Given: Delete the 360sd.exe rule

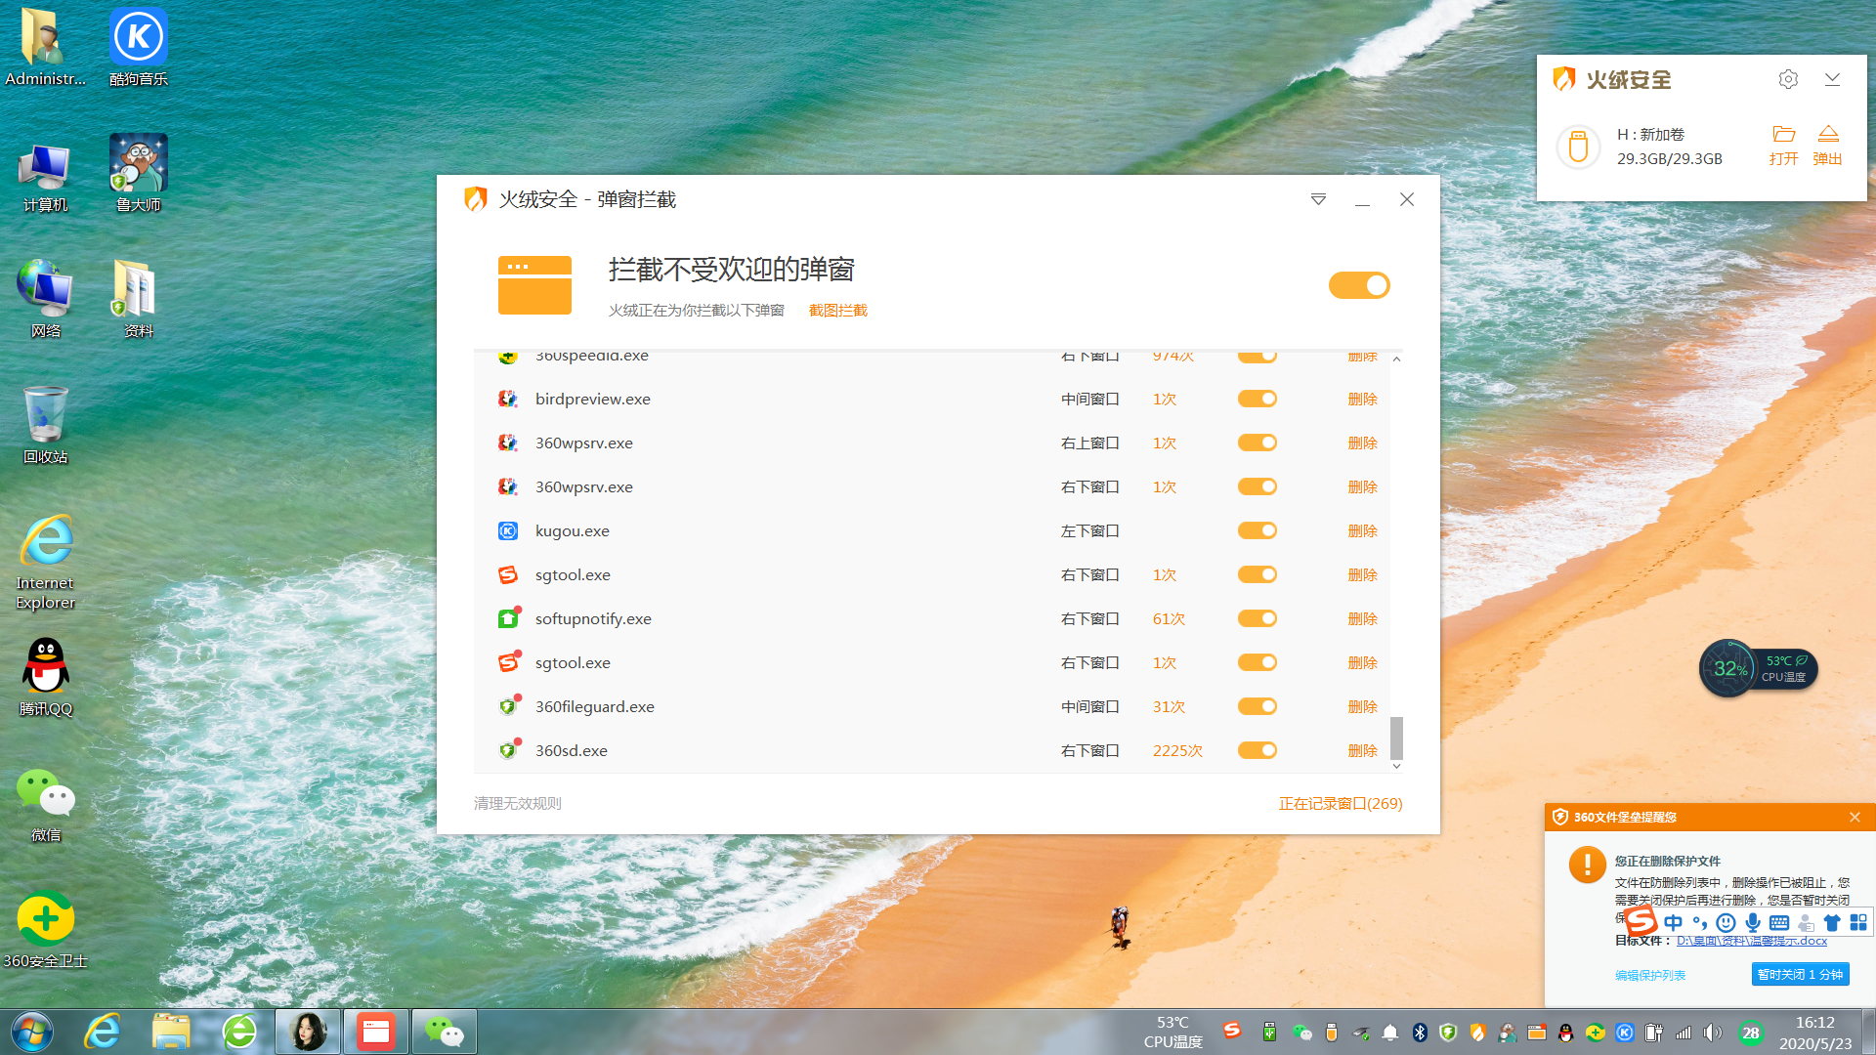Looking at the screenshot, I should [x=1362, y=750].
